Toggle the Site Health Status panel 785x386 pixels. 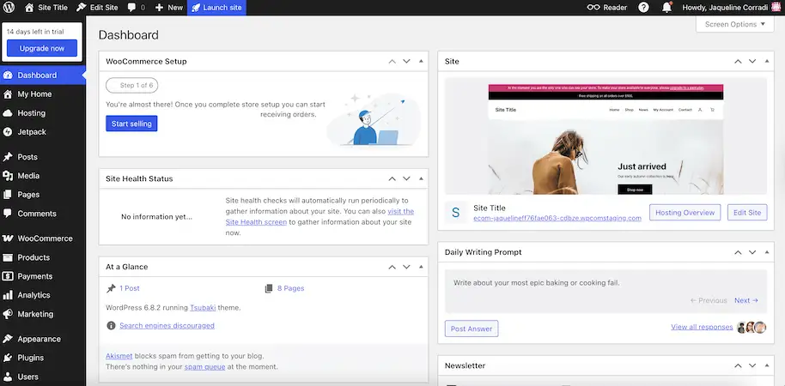(421, 178)
